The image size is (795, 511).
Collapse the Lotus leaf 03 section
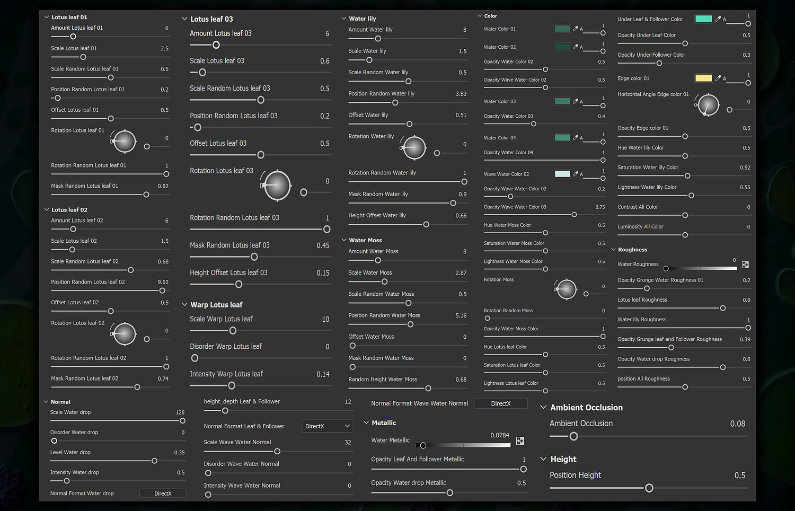coord(184,19)
